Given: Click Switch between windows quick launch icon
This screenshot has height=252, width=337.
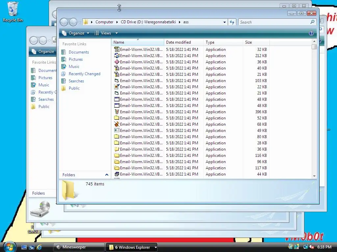Looking at the screenshot, I should click(x=31, y=247).
